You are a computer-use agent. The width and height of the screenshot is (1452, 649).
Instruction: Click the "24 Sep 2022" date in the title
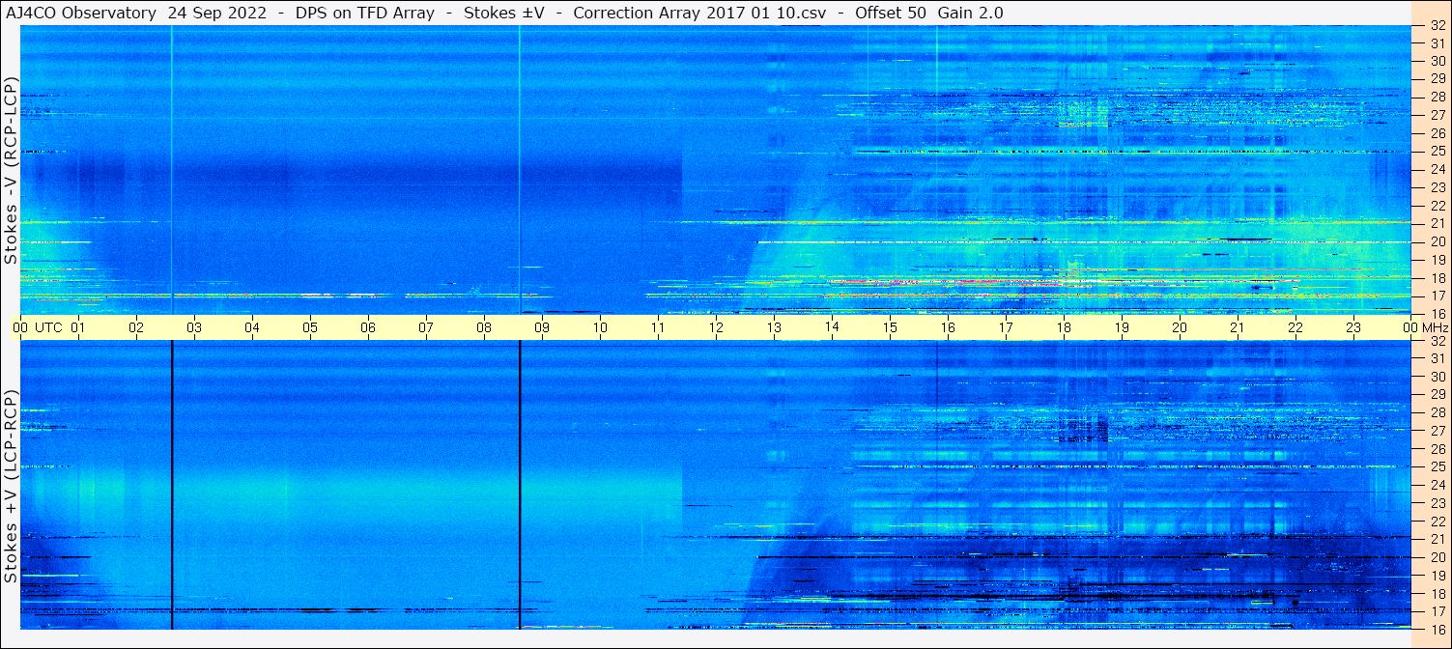[215, 14]
